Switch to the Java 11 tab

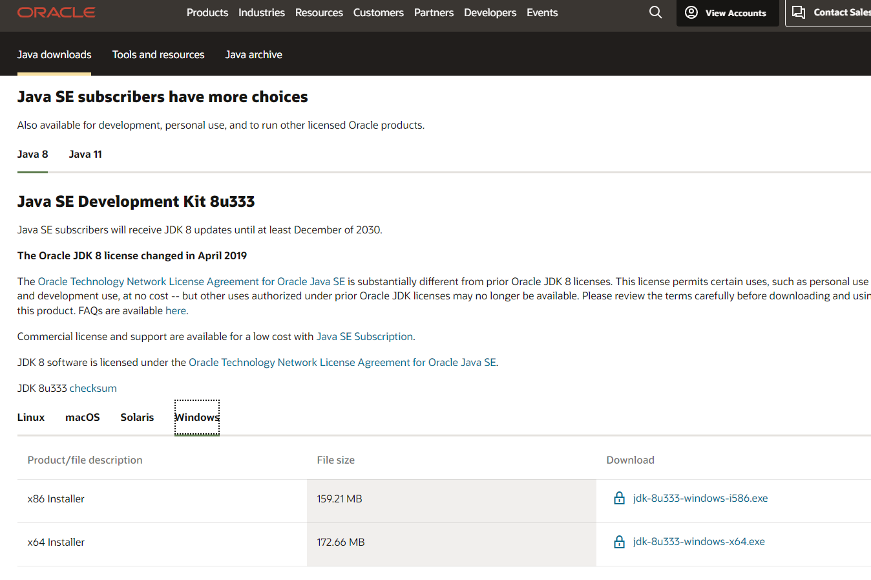point(85,154)
